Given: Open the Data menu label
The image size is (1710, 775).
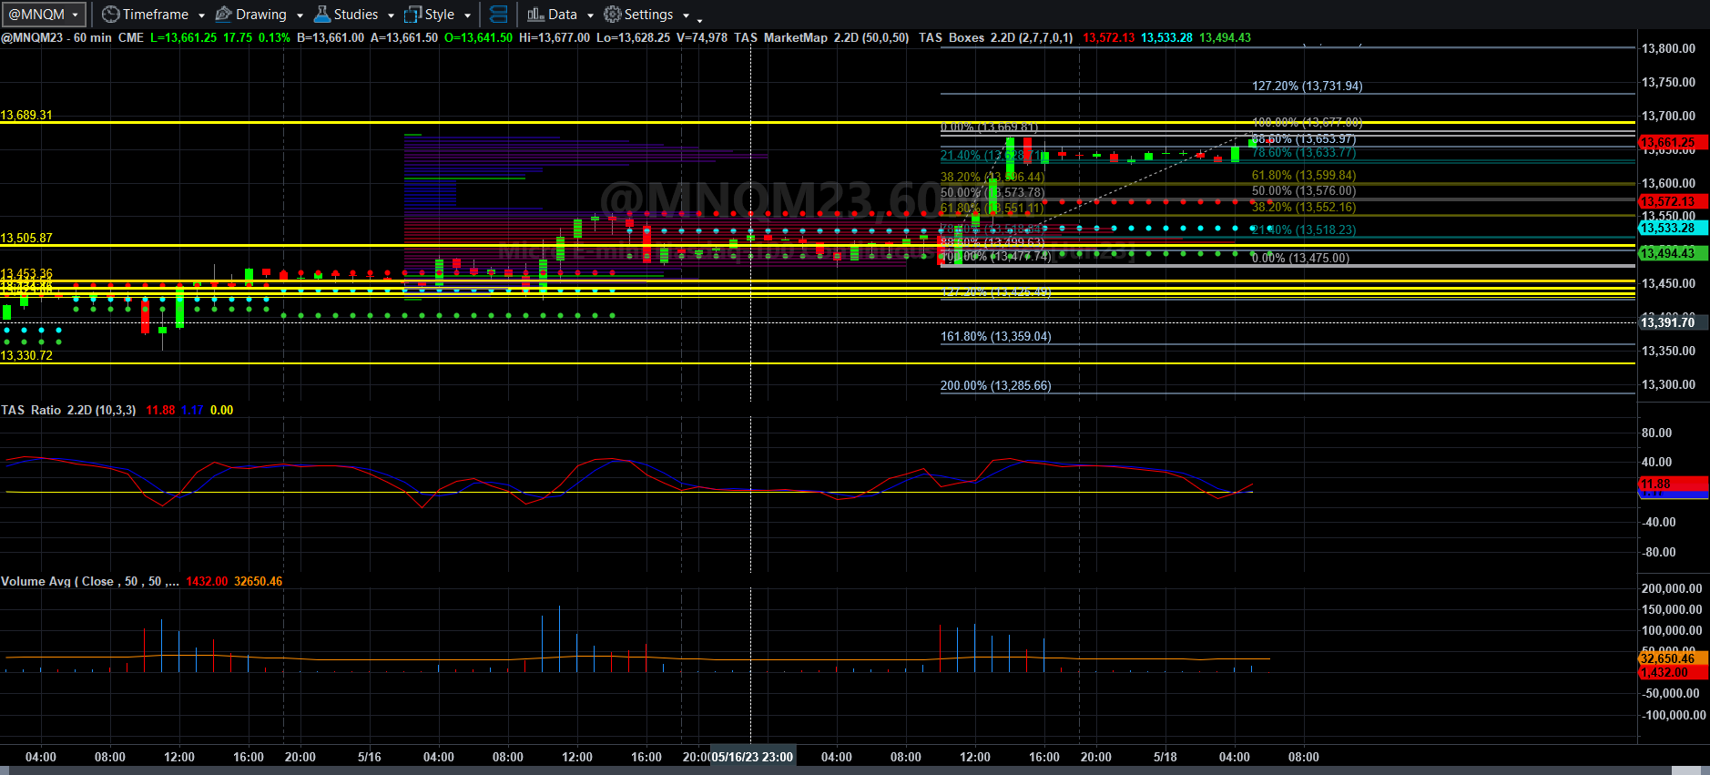Looking at the screenshot, I should pyautogui.click(x=563, y=15).
